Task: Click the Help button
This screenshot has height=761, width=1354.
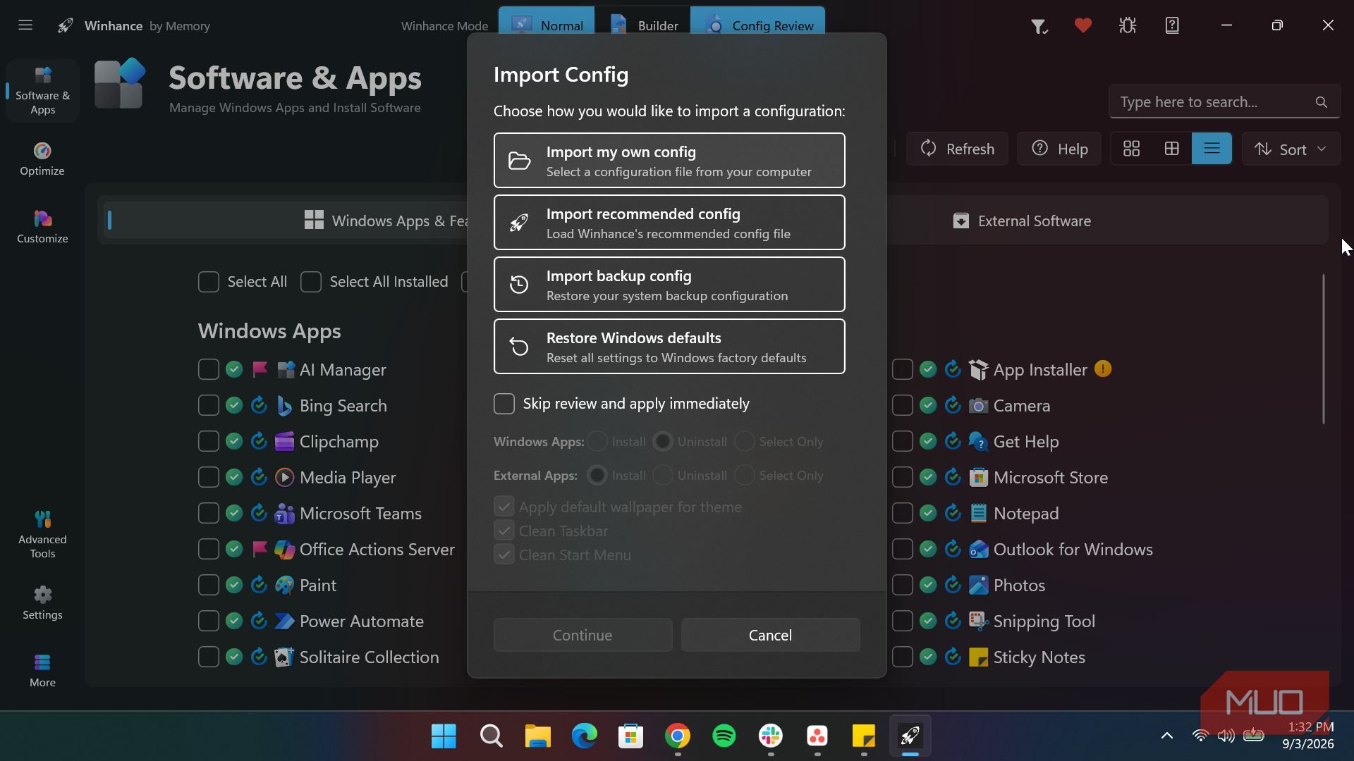Action: 1059,149
